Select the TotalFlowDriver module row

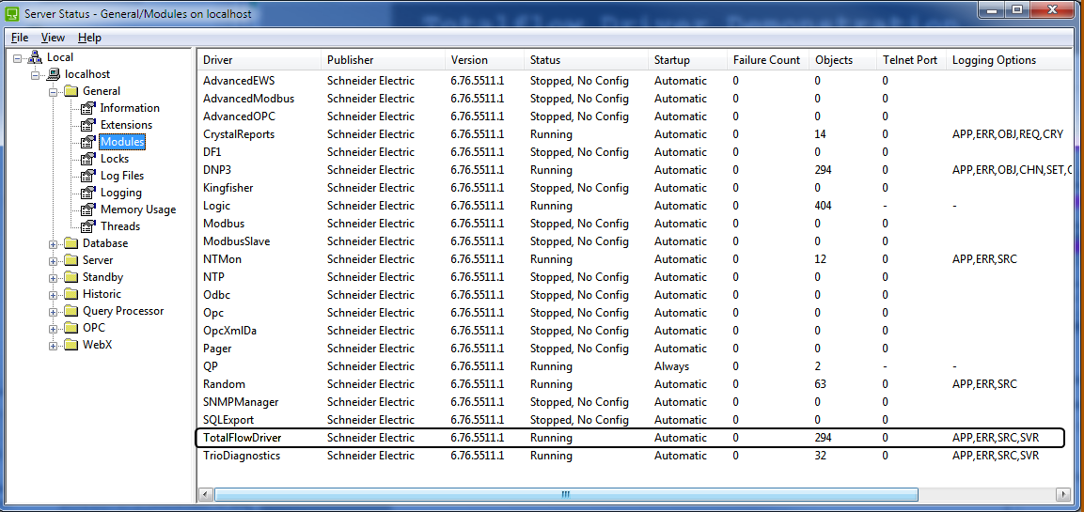pos(242,438)
